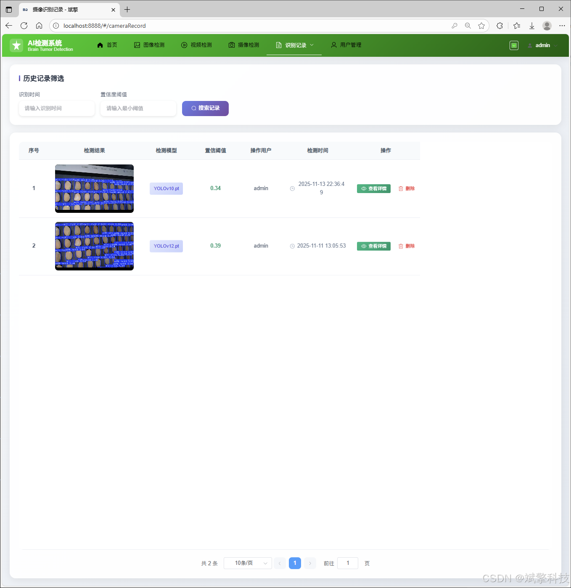Screen dimensions: 571x588
Task: Go to next page arrow
Action: point(310,563)
